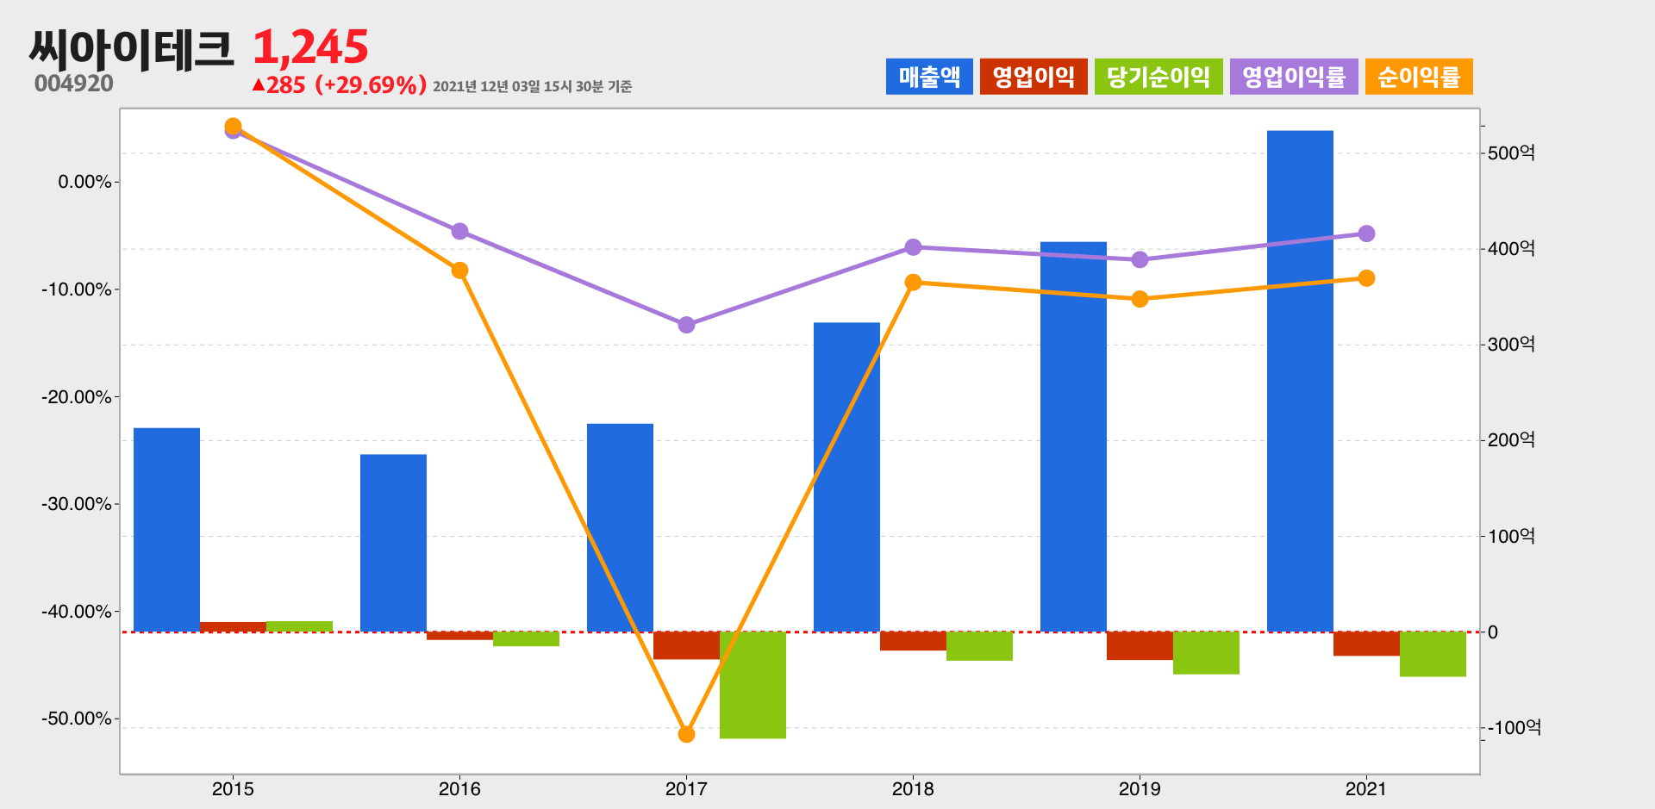Viewport: 1655px width, 809px height.
Task: Click the price change ▲285 (+29.69%)
Action: click(x=339, y=85)
